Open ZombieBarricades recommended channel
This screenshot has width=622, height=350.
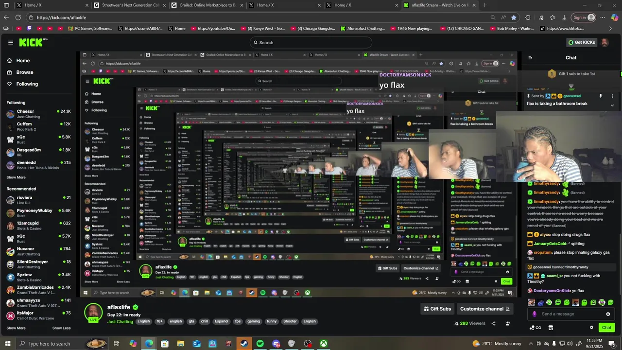(x=38, y=290)
